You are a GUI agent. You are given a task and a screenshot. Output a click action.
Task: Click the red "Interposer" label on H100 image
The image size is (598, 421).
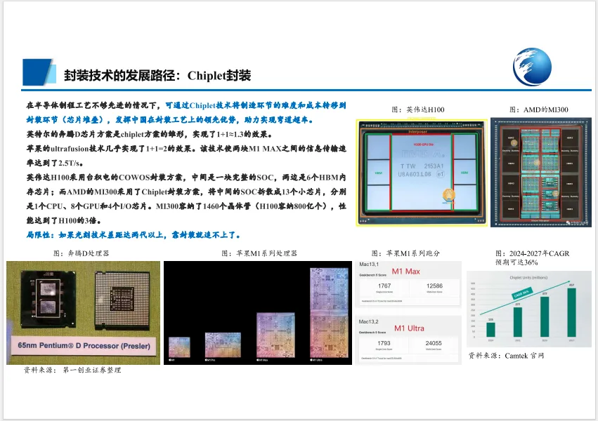click(x=417, y=132)
